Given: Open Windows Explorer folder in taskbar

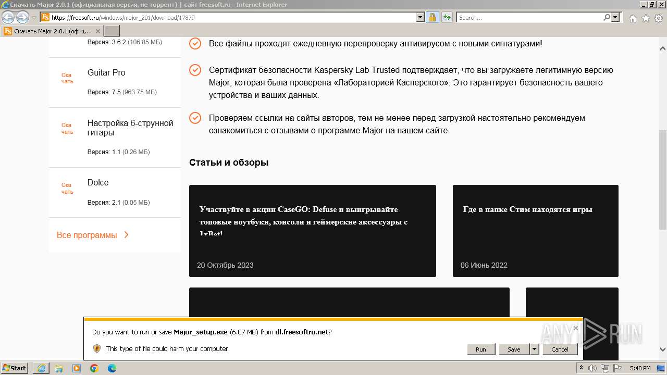Looking at the screenshot, I should [x=59, y=368].
